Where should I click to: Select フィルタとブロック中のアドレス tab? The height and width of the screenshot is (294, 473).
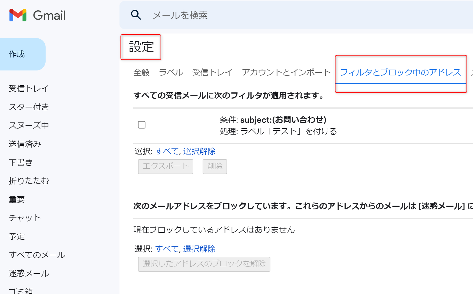(400, 72)
